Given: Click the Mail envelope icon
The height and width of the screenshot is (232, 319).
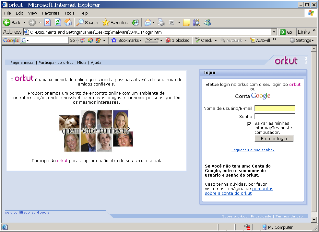Looking at the screenshot, I should 148,22.
